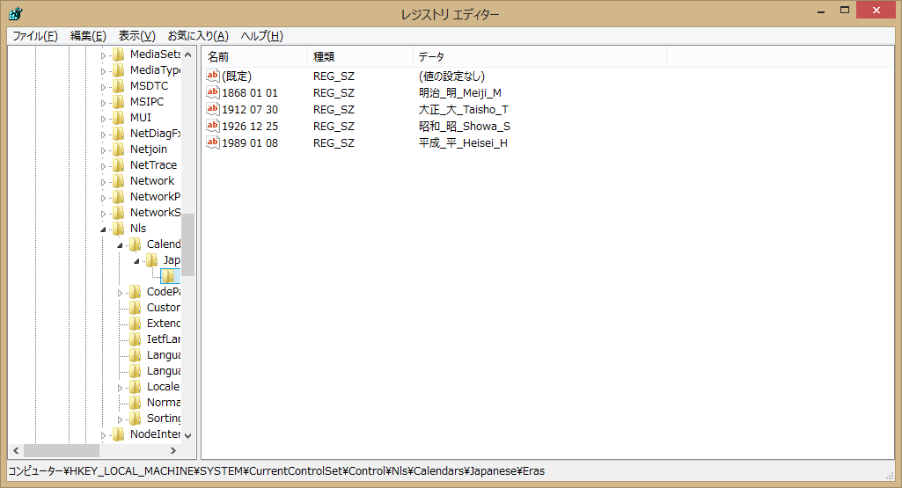Click the データ column header
Screen dimensions: 902x488
539,56
